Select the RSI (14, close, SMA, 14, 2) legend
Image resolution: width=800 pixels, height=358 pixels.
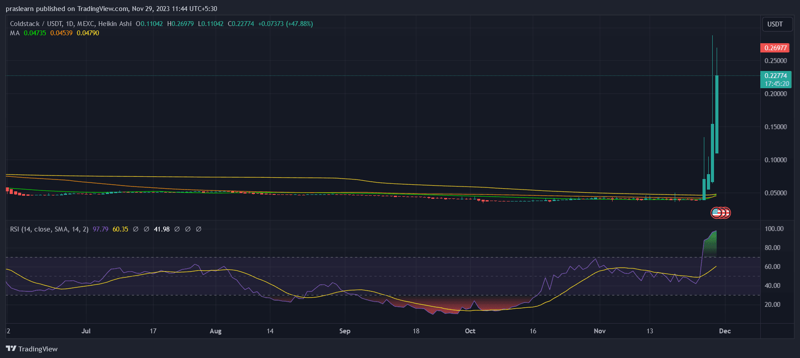pos(49,229)
